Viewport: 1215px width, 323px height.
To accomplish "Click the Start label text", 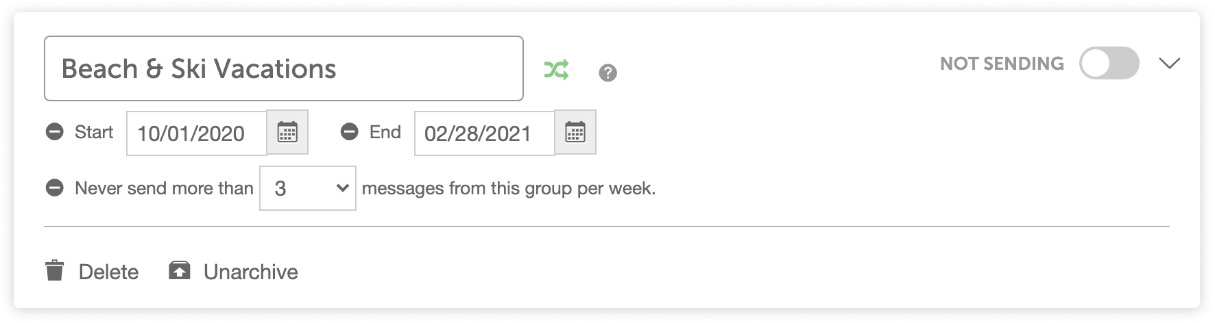I will pyautogui.click(x=94, y=132).
